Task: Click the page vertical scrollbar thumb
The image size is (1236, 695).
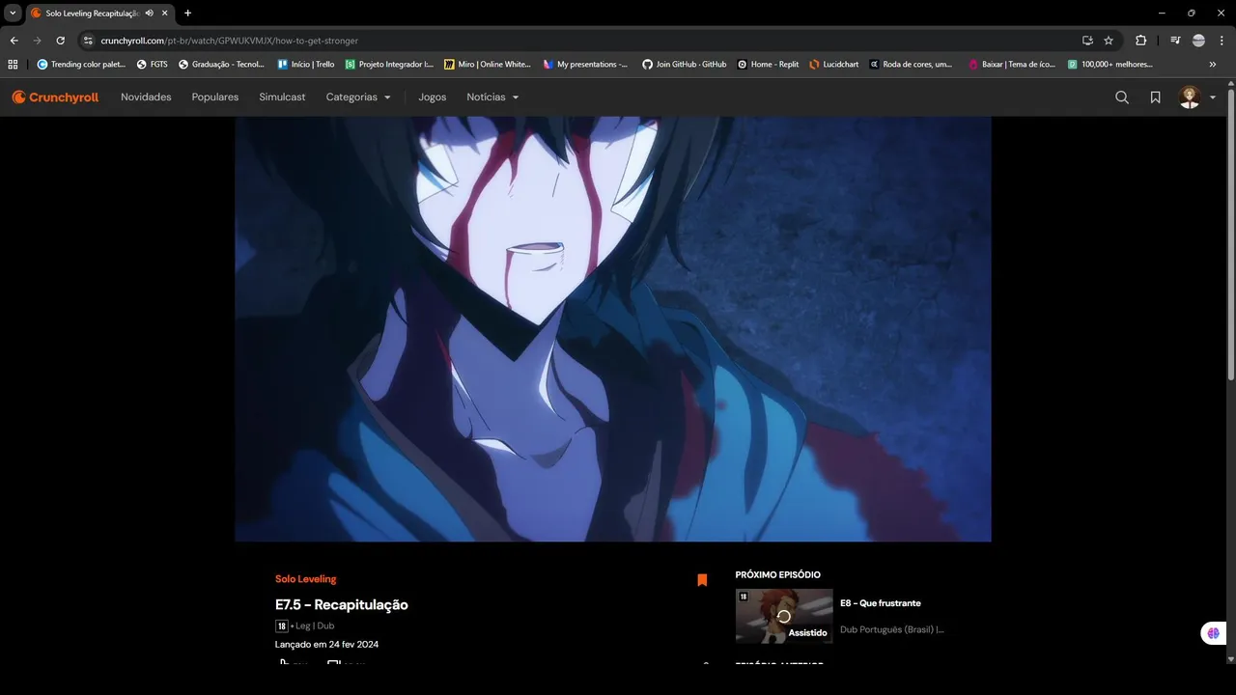Action: (x=1230, y=235)
